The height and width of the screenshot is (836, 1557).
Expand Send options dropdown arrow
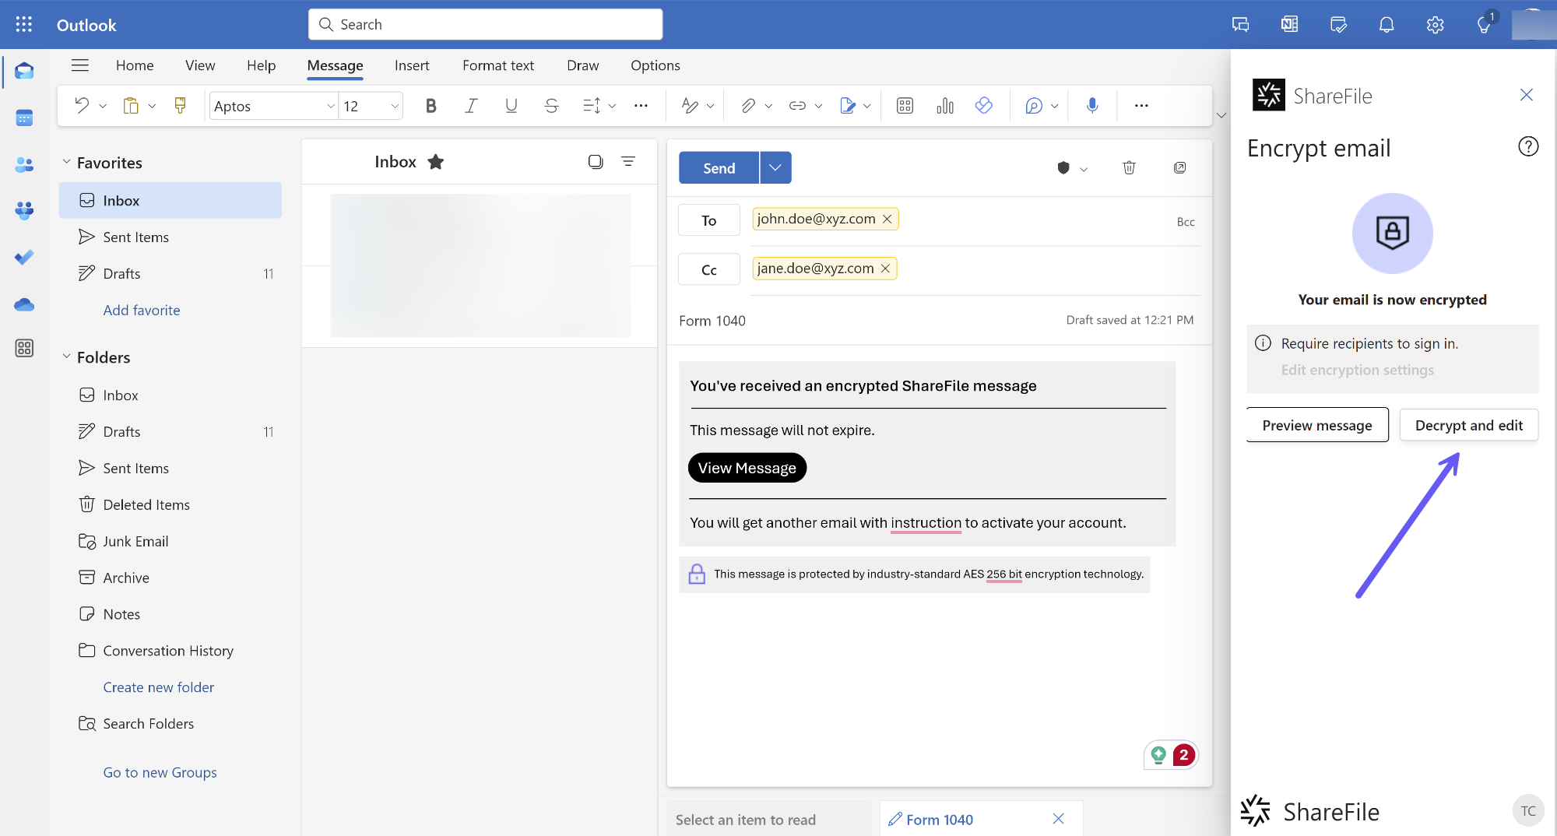775,167
